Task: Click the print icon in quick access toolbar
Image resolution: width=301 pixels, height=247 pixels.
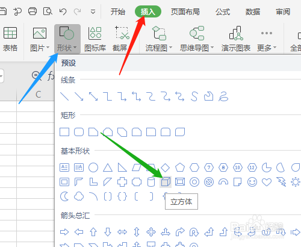Action: tap(33, 11)
